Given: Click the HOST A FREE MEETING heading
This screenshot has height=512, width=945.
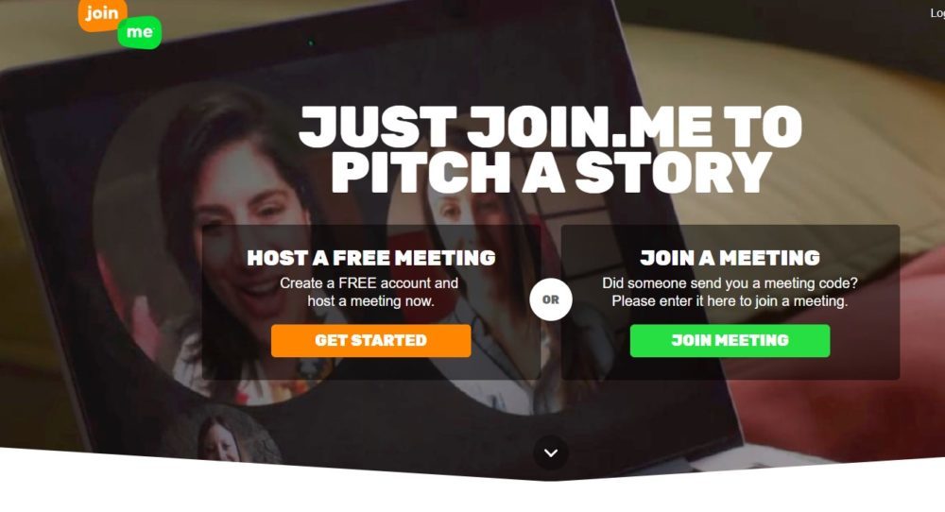Looking at the screenshot, I should click(370, 258).
